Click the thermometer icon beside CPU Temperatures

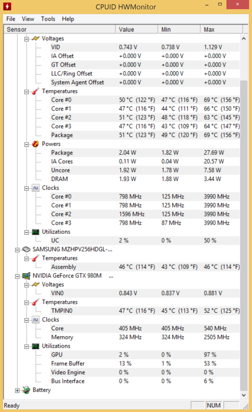tap(36, 91)
